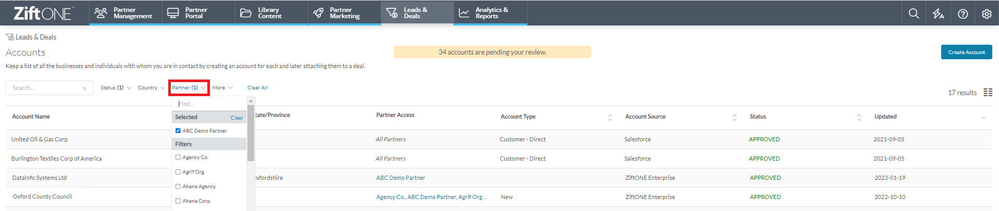
Task: Open the settings gear icon
Action: pos(986,14)
